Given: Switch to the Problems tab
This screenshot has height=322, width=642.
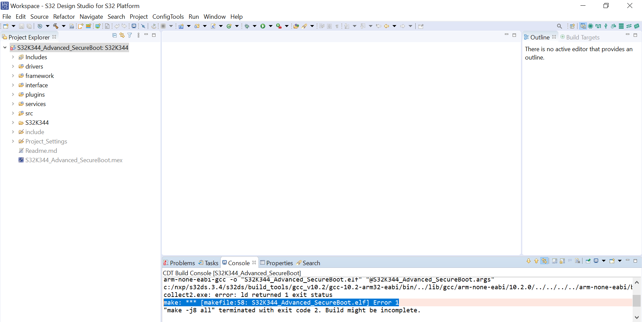Looking at the screenshot, I should pyautogui.click(x=182, y=263).
